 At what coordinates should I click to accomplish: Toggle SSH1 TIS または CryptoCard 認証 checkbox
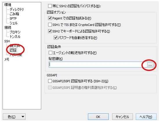pos(50,25)
